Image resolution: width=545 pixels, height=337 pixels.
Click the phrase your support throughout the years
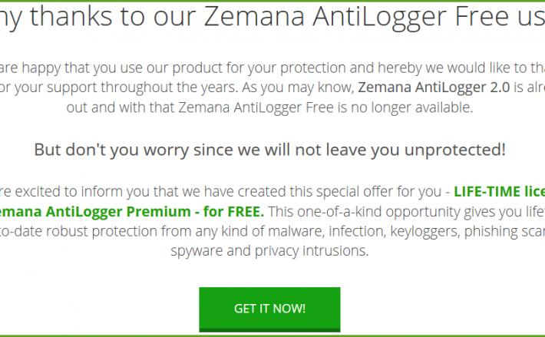point(126,88)
